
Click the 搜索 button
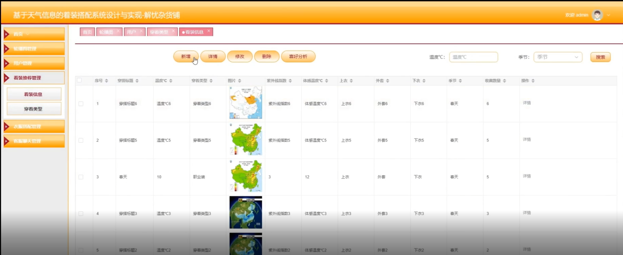click(x=600, y=57)
